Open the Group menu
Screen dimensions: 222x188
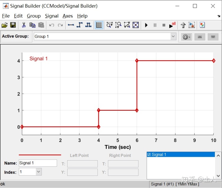tap(34, 16)
